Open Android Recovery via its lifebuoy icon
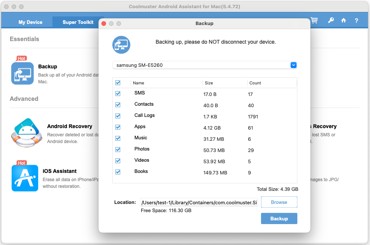Viewport: 370px width, 245px height. [x=26, y=133]
